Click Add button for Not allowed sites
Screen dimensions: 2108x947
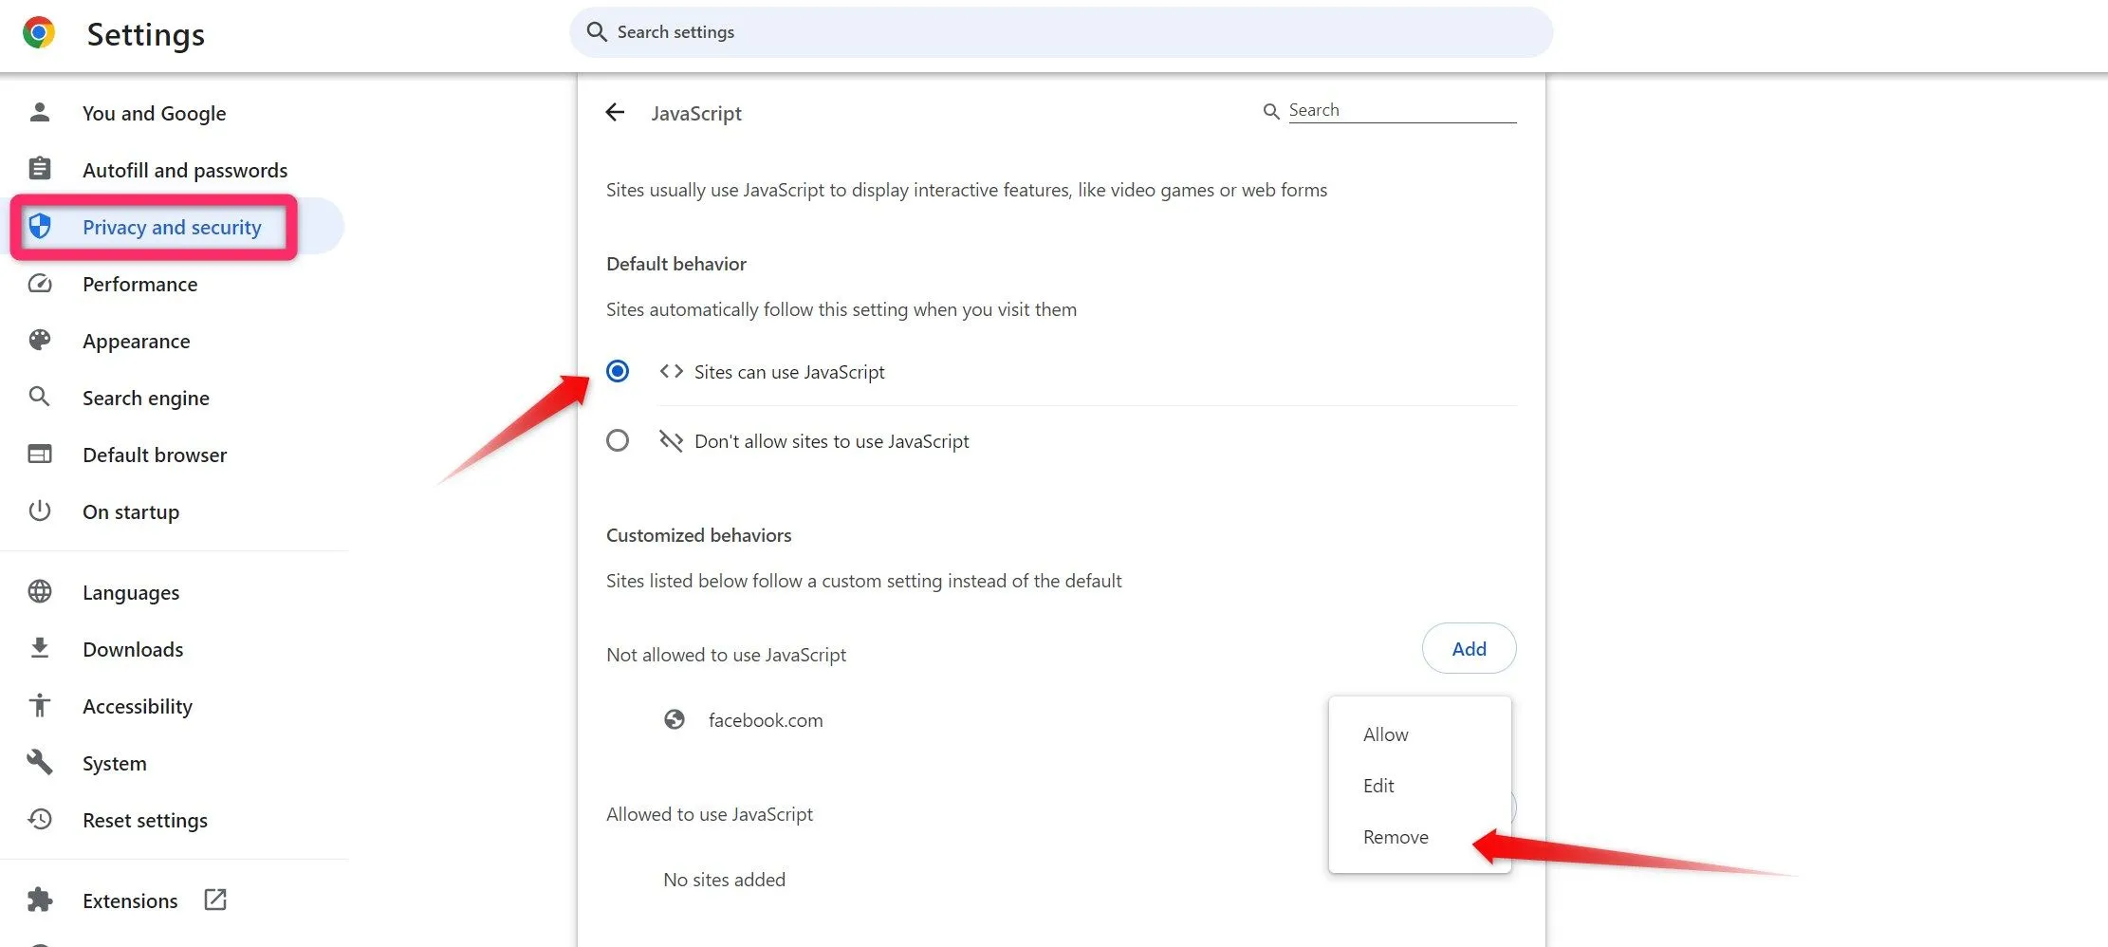[1469, 648]
